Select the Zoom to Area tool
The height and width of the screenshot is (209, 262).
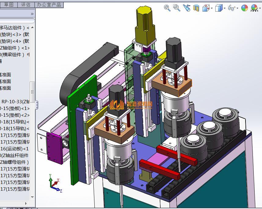(x=176, y=8)
